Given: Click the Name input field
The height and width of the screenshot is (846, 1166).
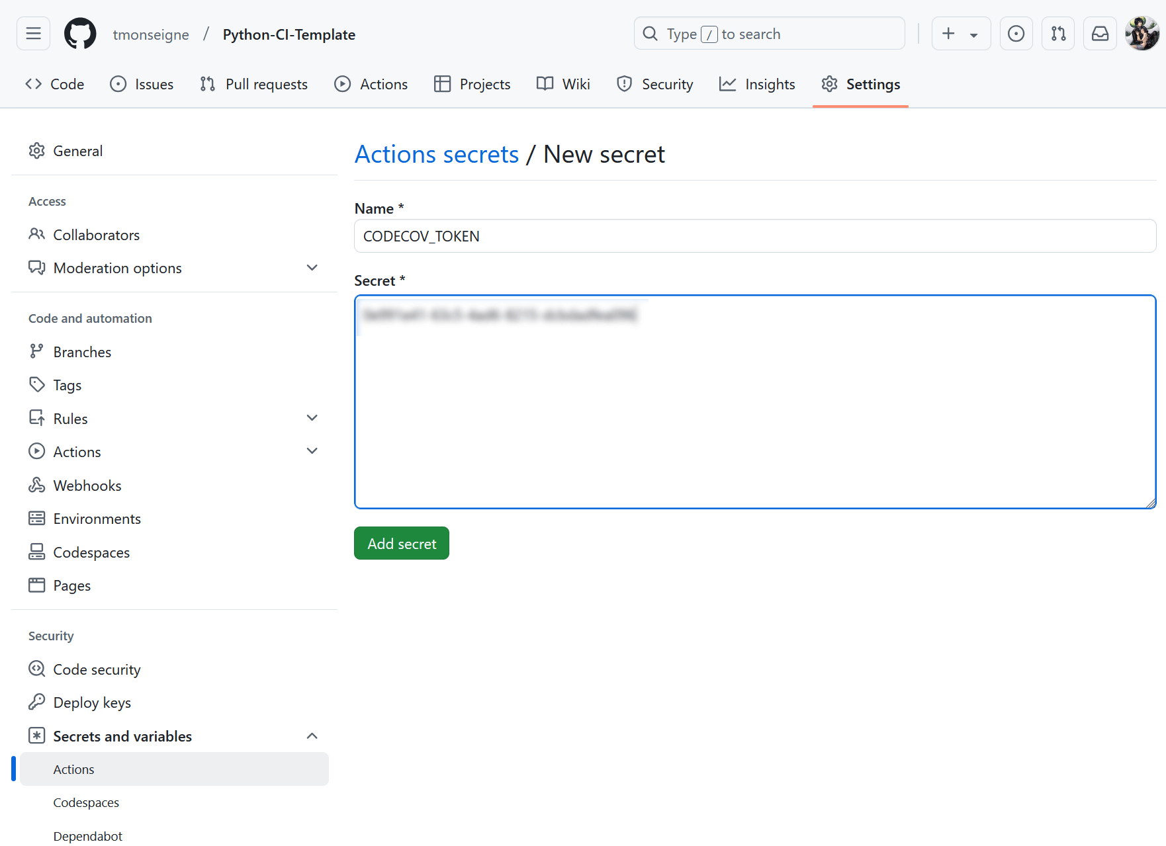Looking at the screenshot, I should (754, 236).
